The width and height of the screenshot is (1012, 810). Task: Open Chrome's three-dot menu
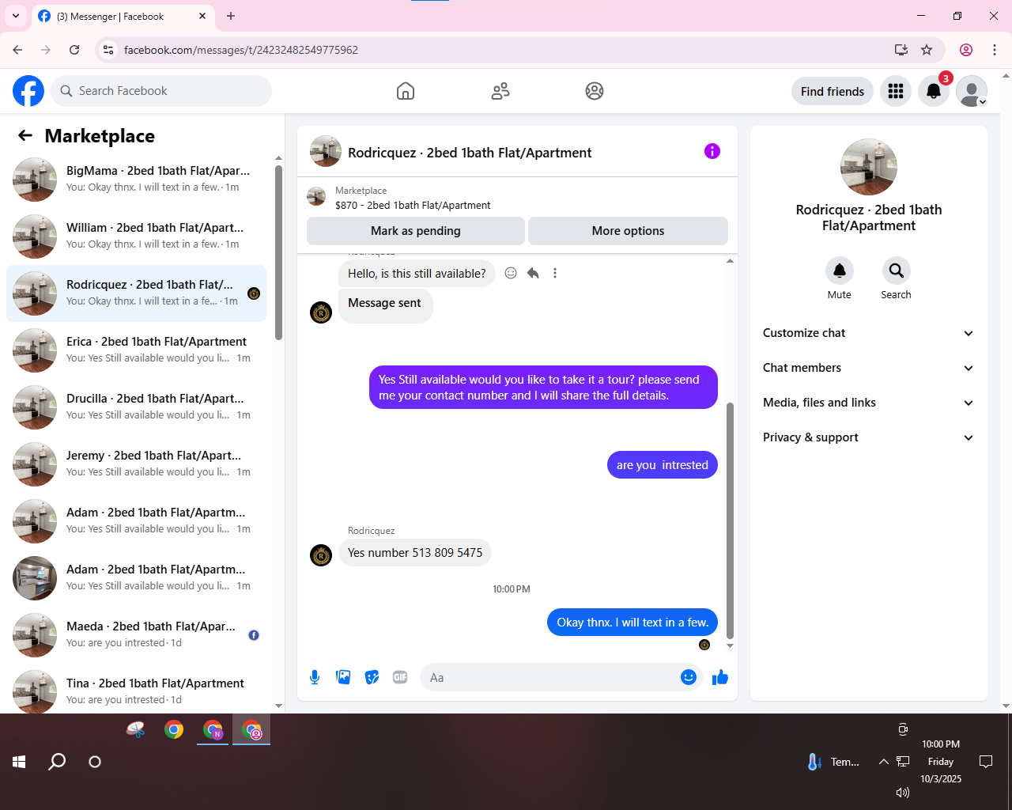tap(995, 50)
